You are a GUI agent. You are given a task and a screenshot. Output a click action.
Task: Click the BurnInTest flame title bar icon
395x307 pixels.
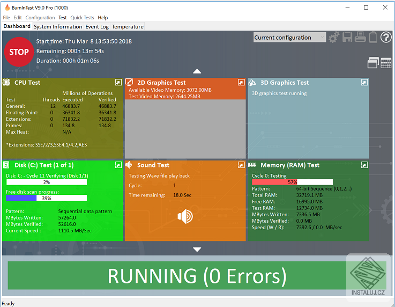pyautogui.click(x=8, y=8)
